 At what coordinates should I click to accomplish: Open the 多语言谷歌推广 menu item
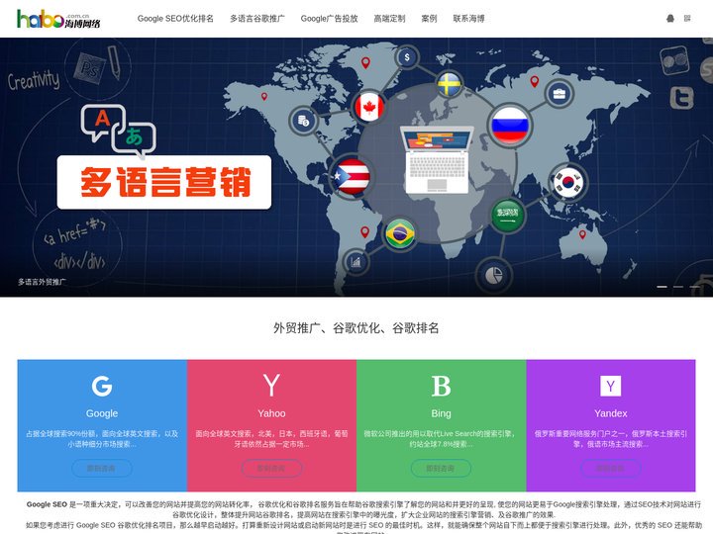click(x=256, y=19)
